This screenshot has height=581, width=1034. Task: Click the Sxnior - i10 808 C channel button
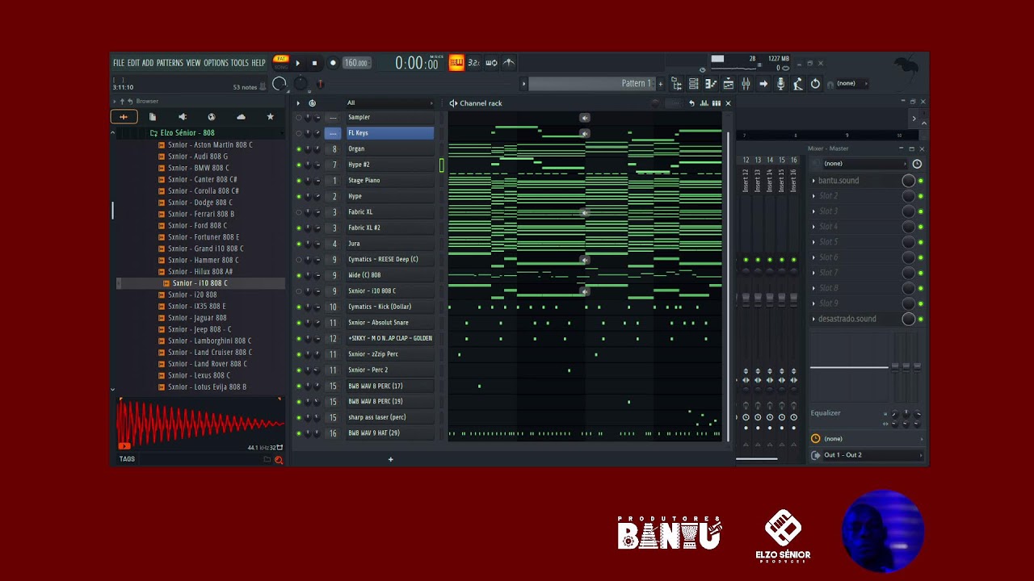(x=390, y=291)
